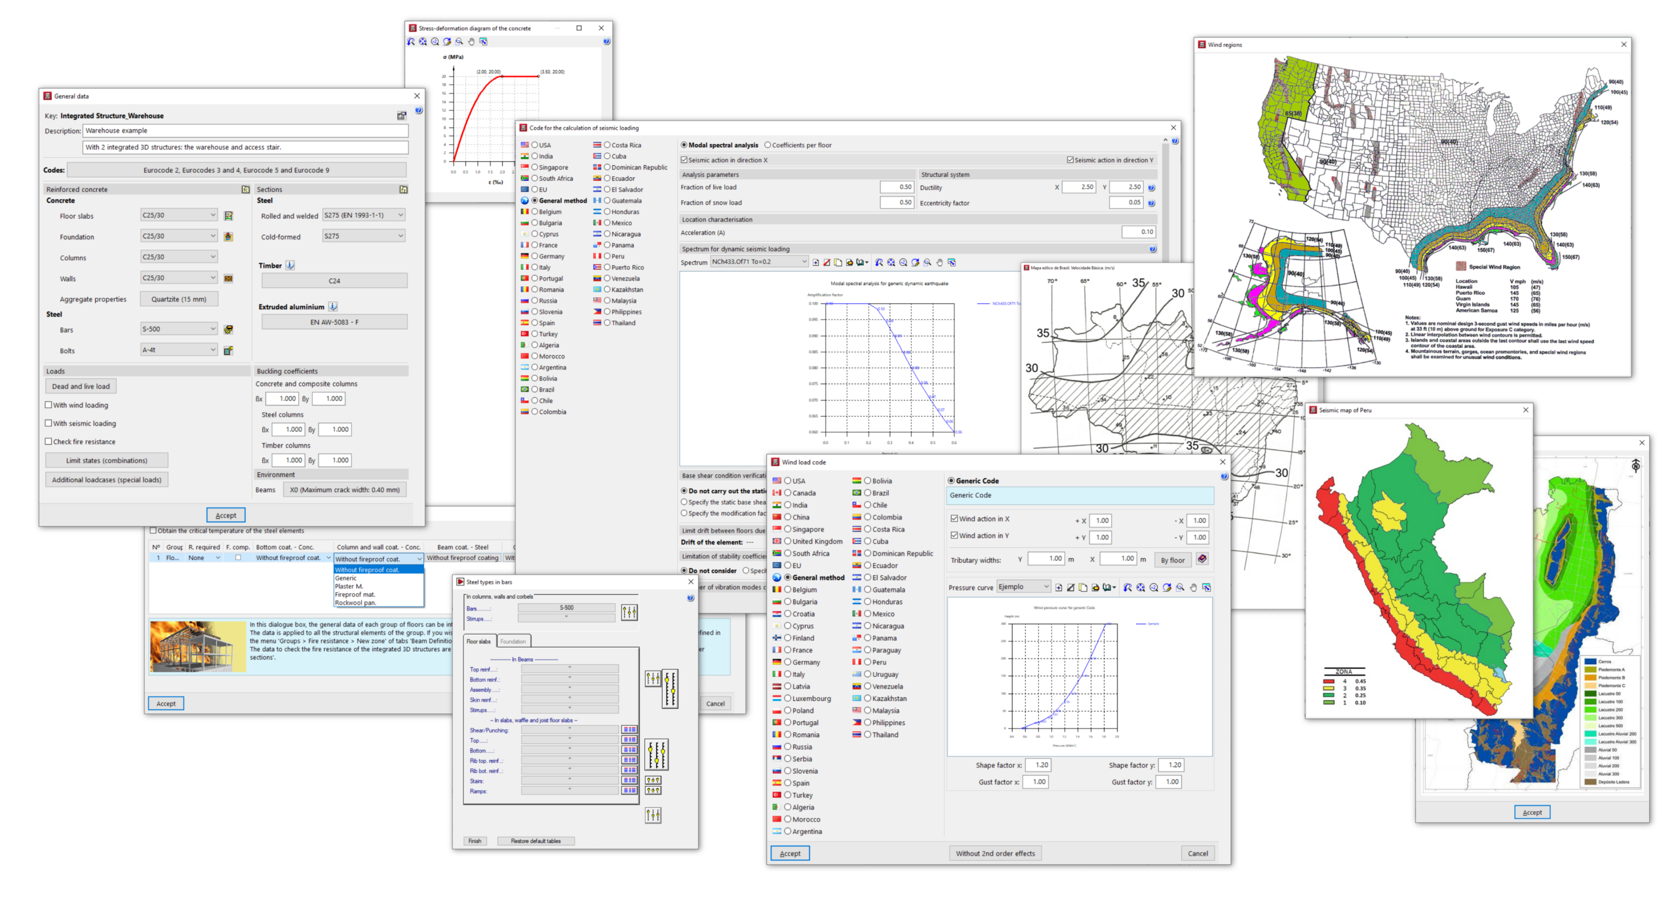1678x906 pixels.
Task: Open the Timber information icon
Action: click(290, 265)
